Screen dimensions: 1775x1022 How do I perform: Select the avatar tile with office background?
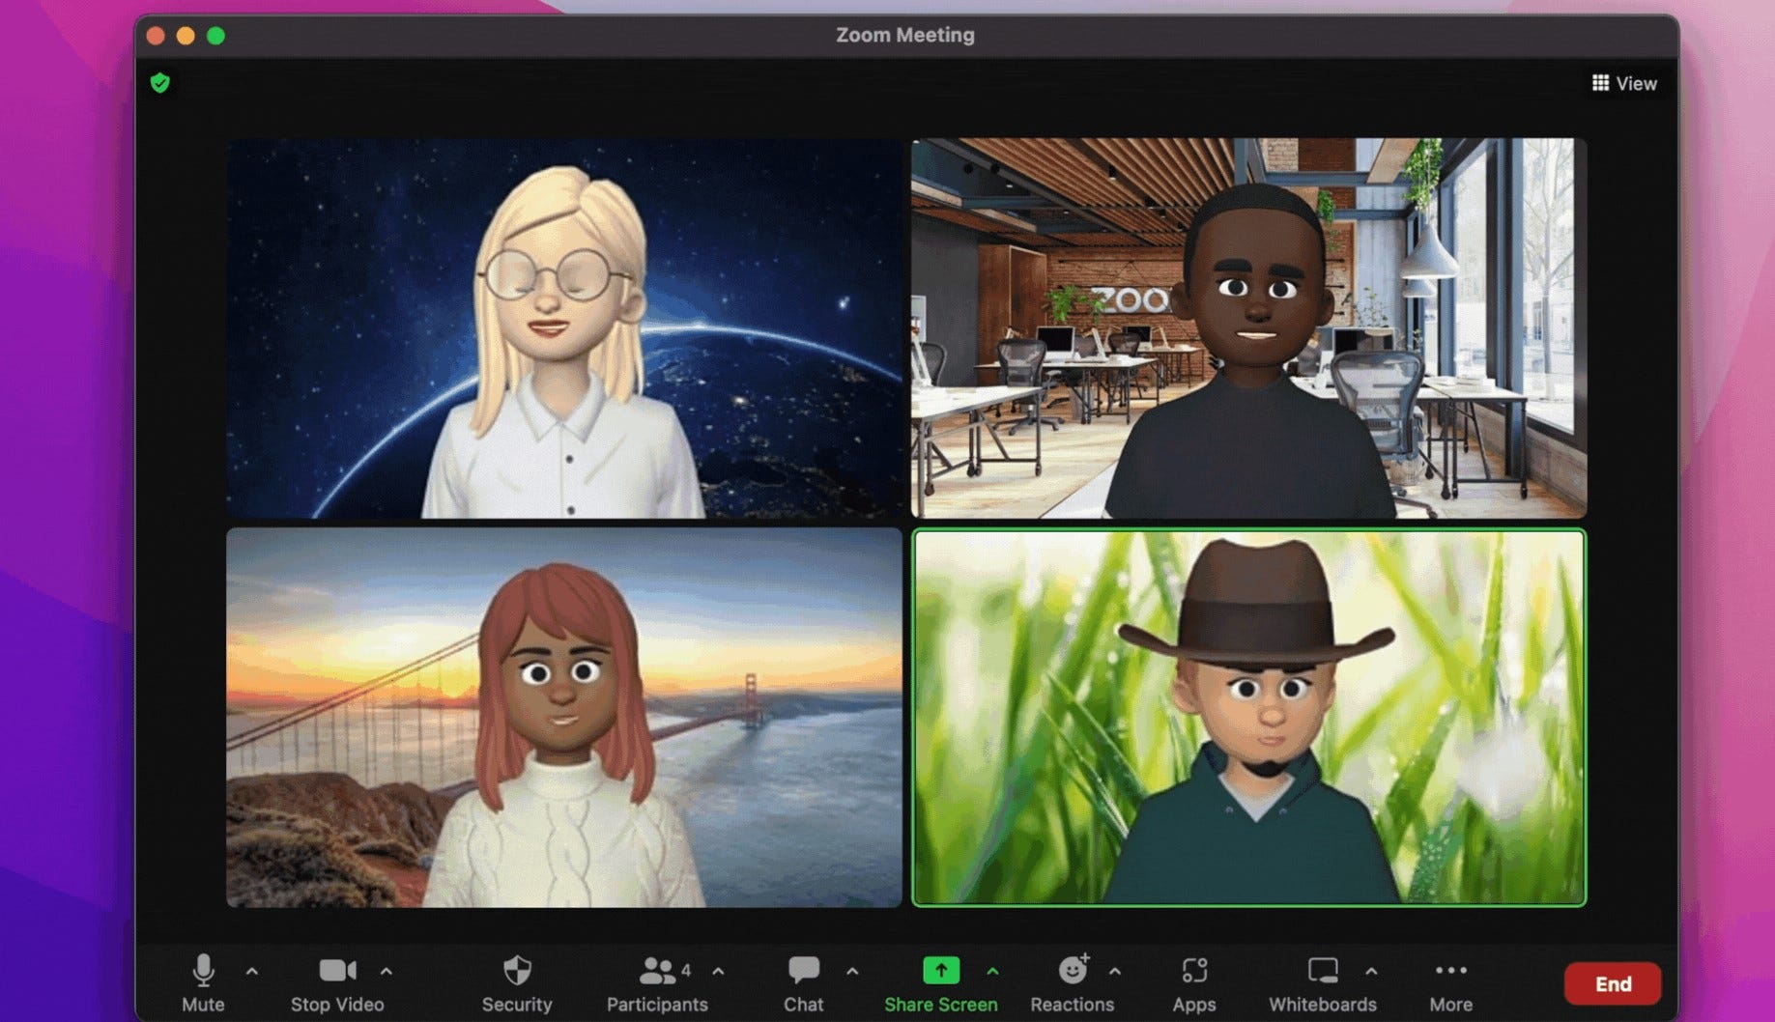[1248, 328]
